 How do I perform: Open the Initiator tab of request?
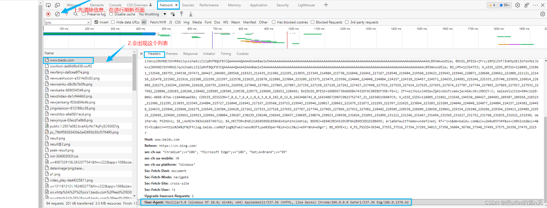coord(209,54)
